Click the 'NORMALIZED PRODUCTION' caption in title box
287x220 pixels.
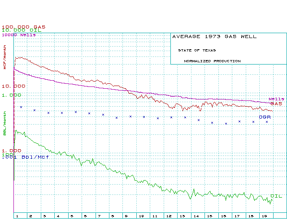[212, 61]
